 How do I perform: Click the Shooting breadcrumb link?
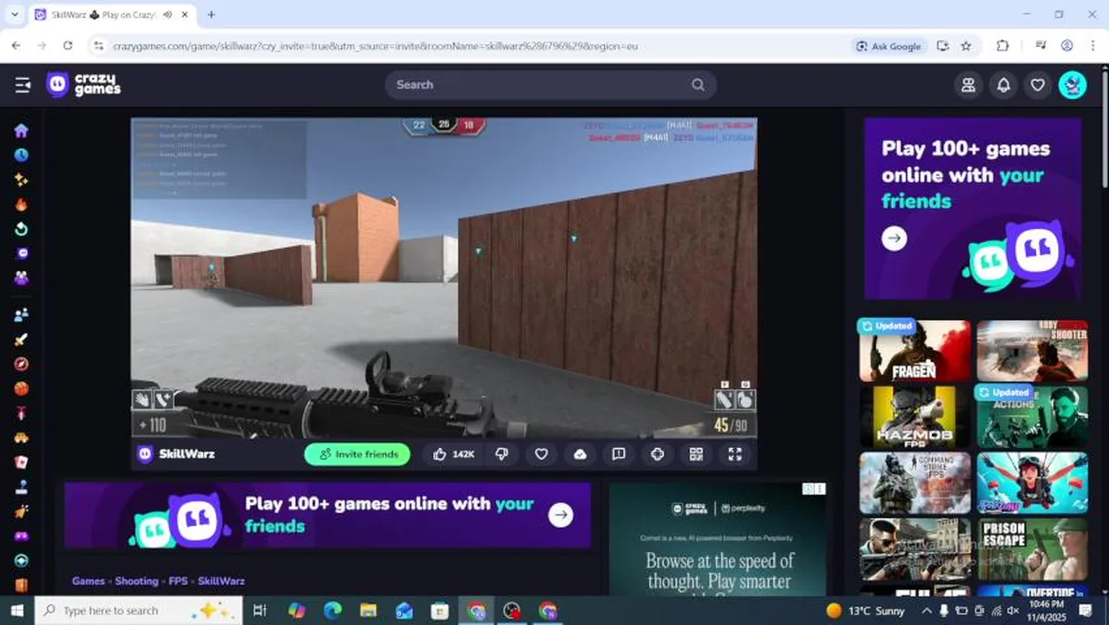tap(137, 581)
